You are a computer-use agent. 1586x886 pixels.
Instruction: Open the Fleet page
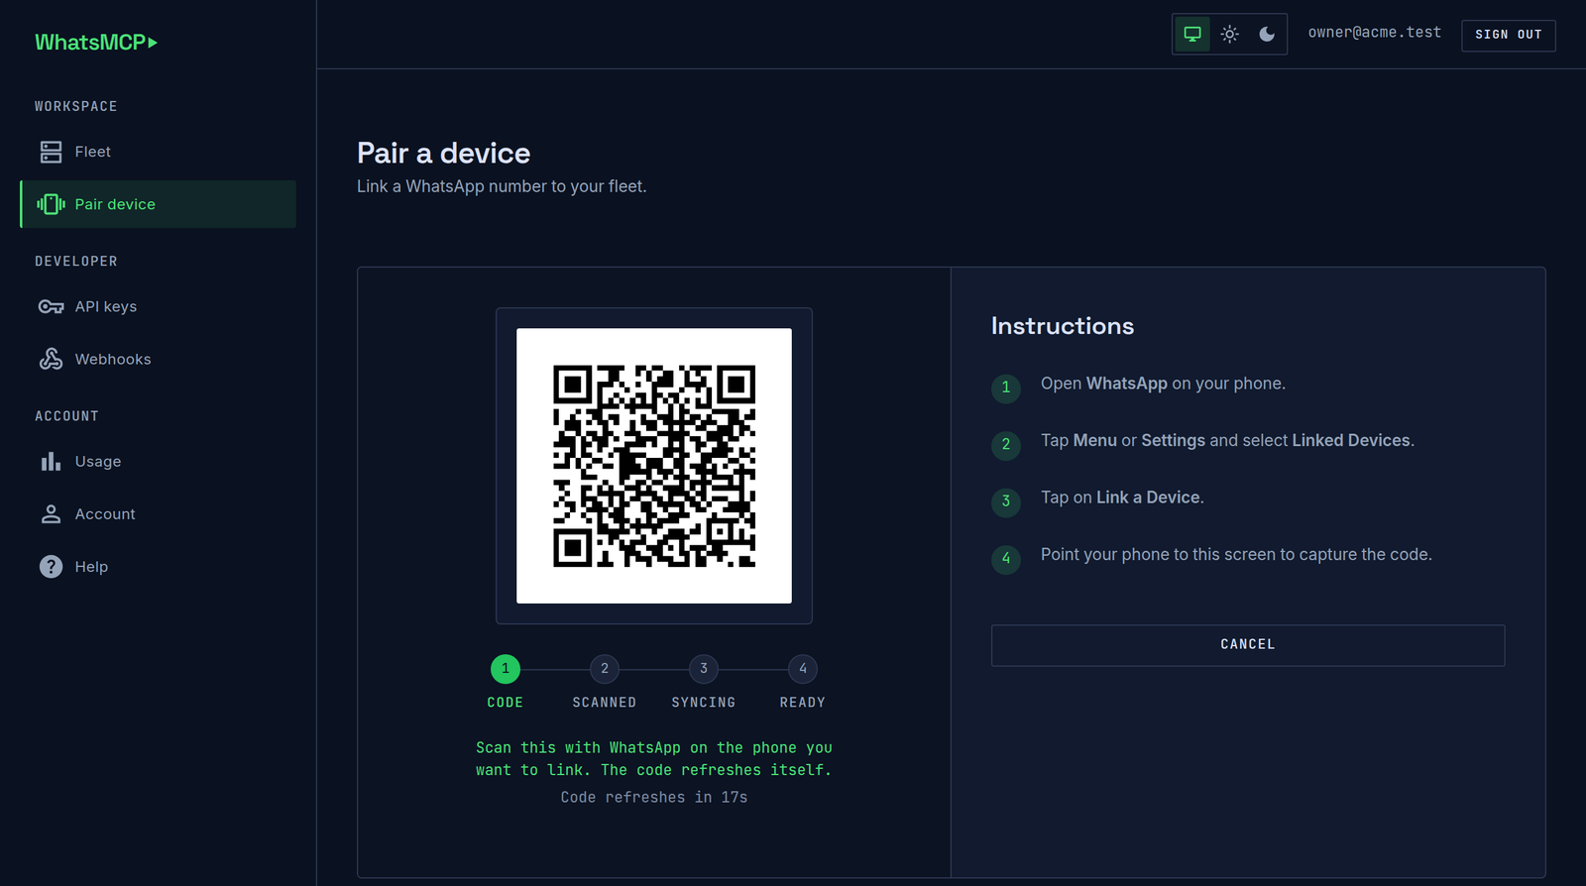coord(158,152)
